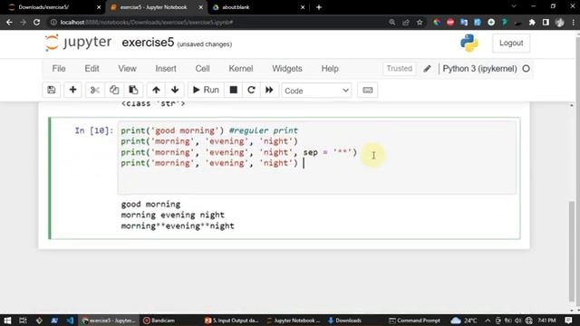Open the command palette keyboard icon
Screen dimensions: 580x326
tap(368, 91)
